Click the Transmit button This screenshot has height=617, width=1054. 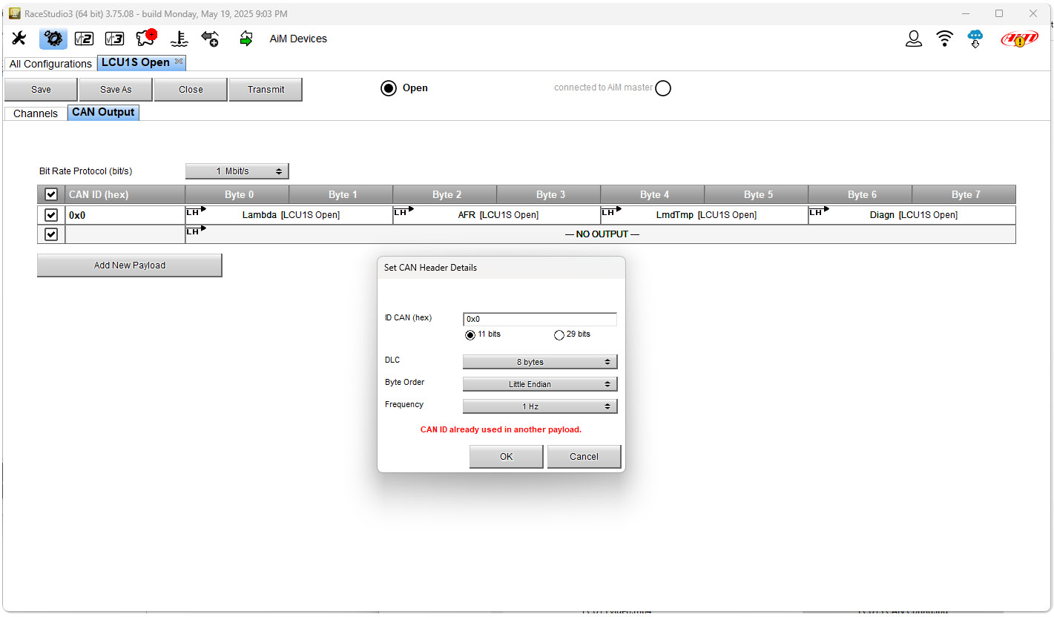click(266, 90)
